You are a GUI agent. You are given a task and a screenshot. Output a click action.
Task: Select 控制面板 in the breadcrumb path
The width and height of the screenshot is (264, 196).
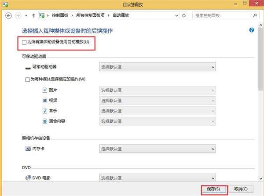pyautogui.click(x=60, y=15)
